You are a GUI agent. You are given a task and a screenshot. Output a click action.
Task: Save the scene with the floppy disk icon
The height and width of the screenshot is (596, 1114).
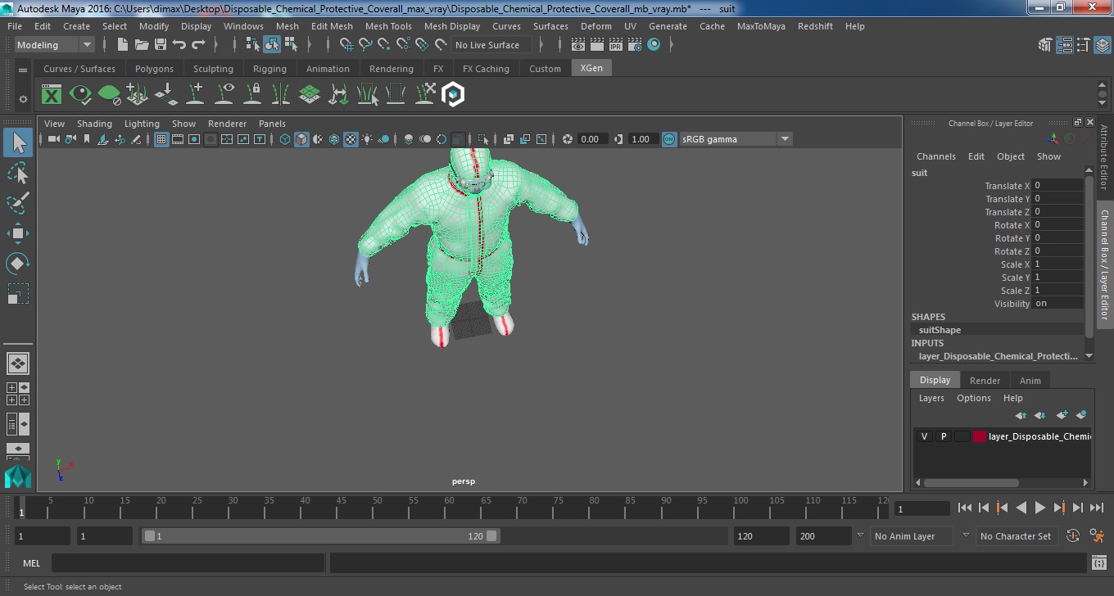tap(161, 45)
